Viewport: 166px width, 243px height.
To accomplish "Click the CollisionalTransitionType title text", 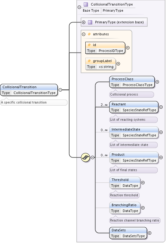I will click(x=112, y=4).
